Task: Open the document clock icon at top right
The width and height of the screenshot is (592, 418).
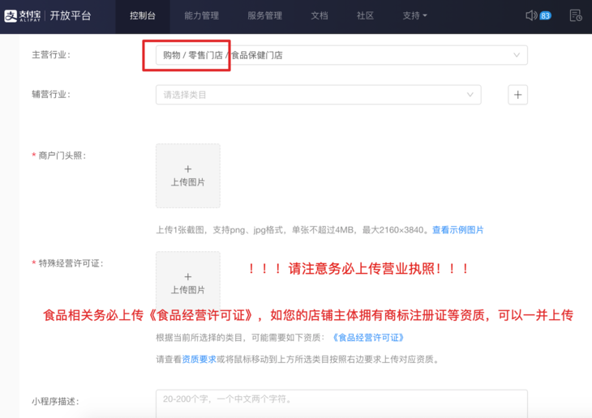Action: (x=576, y=15)
